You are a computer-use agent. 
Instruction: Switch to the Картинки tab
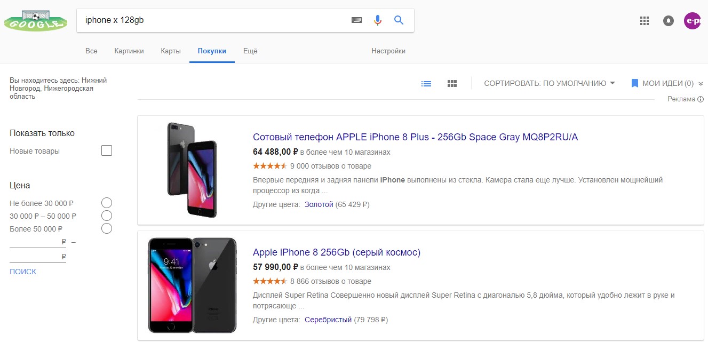[x=129, y=51]
